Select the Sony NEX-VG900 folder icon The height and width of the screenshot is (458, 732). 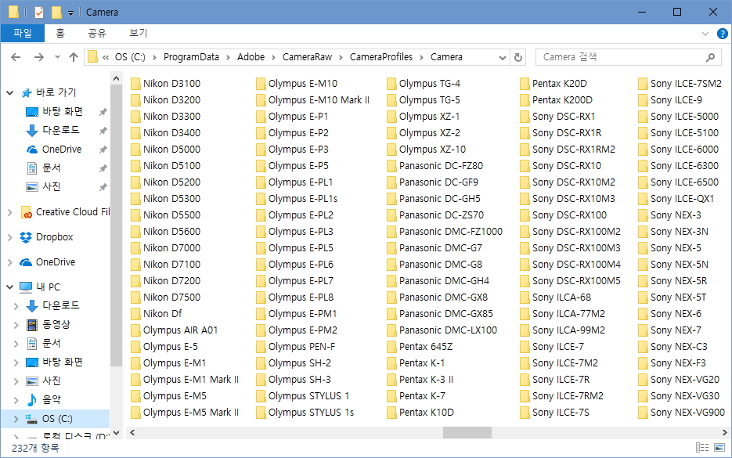click(643, 413)
